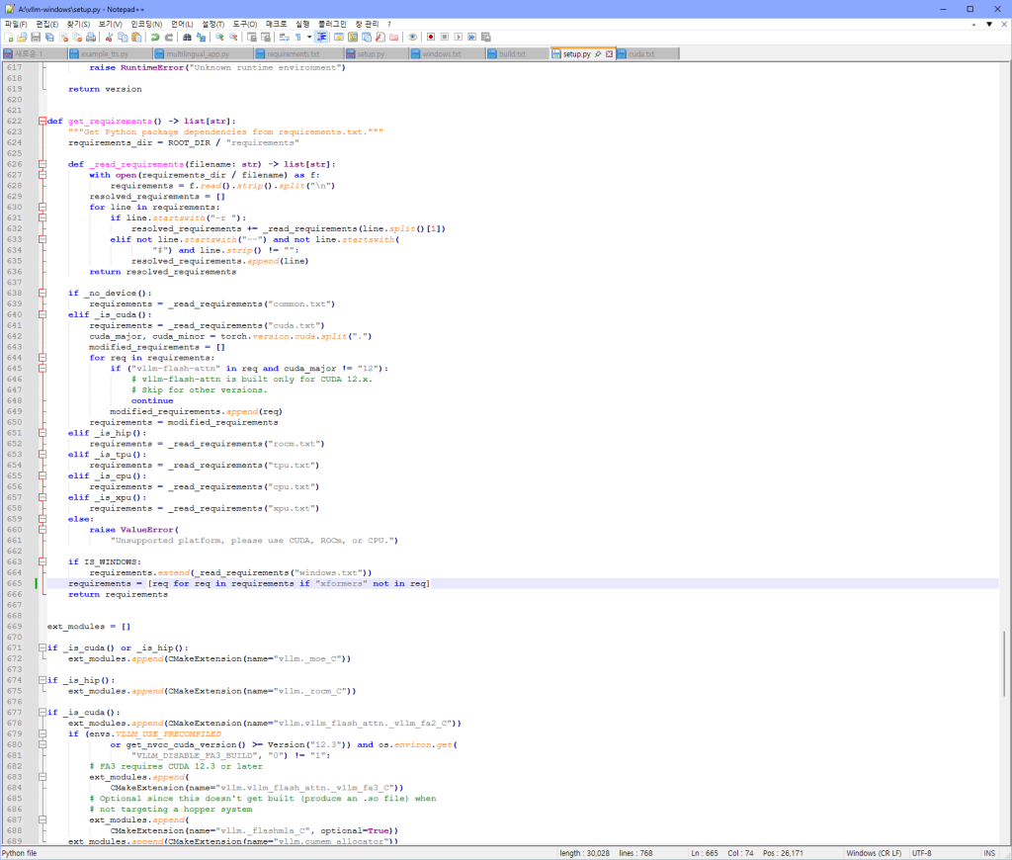The height and width of the screenshot is (860, 1012).
Task: Print the document using the printer icon
Action: point(90,37)
